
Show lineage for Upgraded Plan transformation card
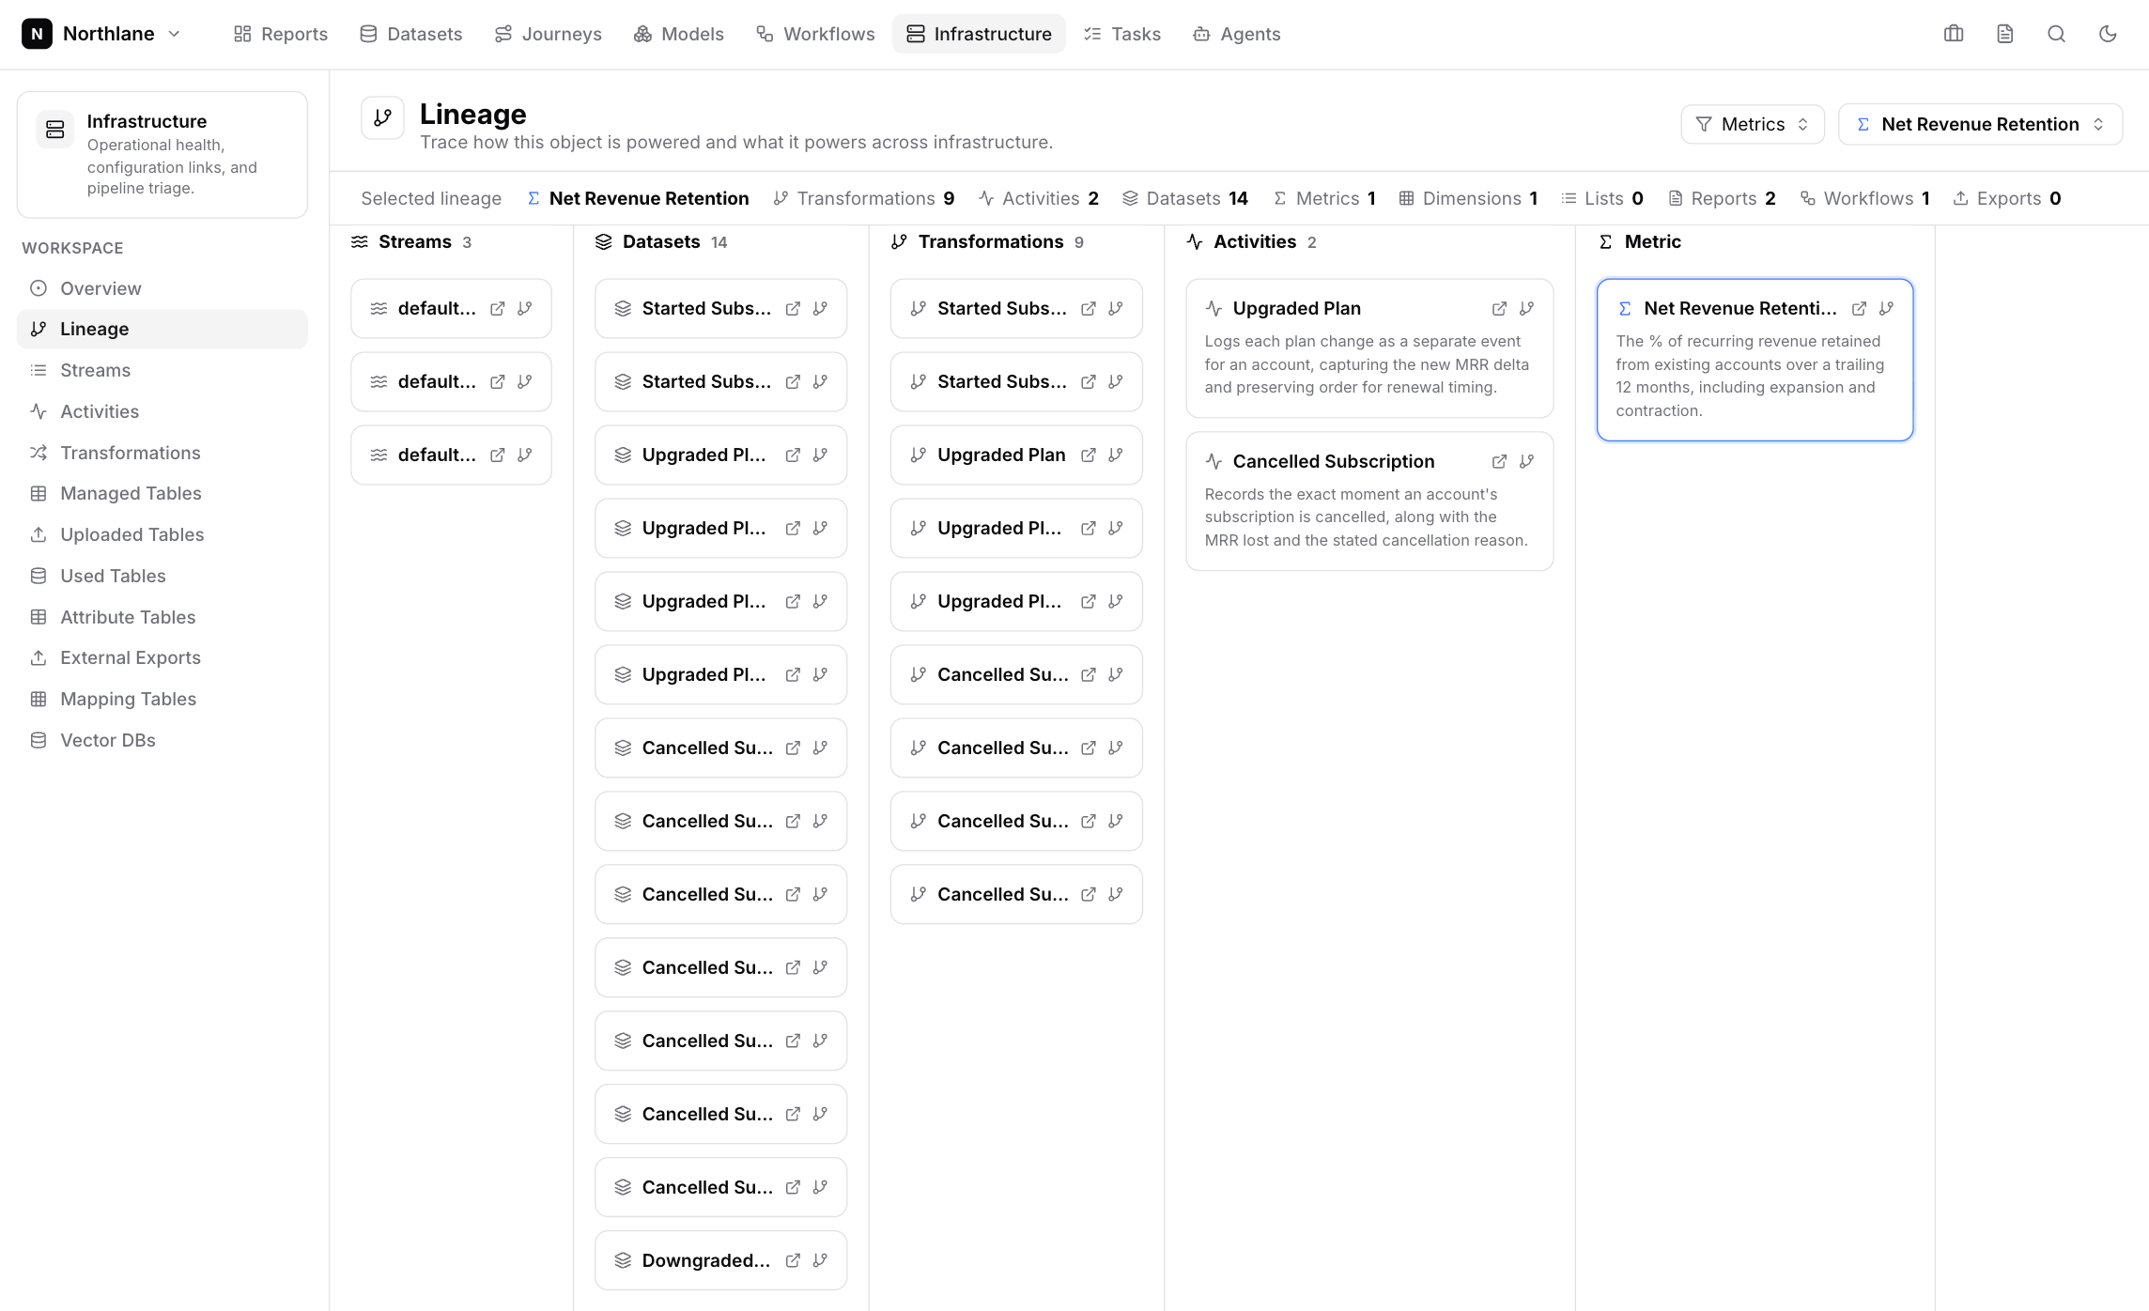click(1115, 455)
